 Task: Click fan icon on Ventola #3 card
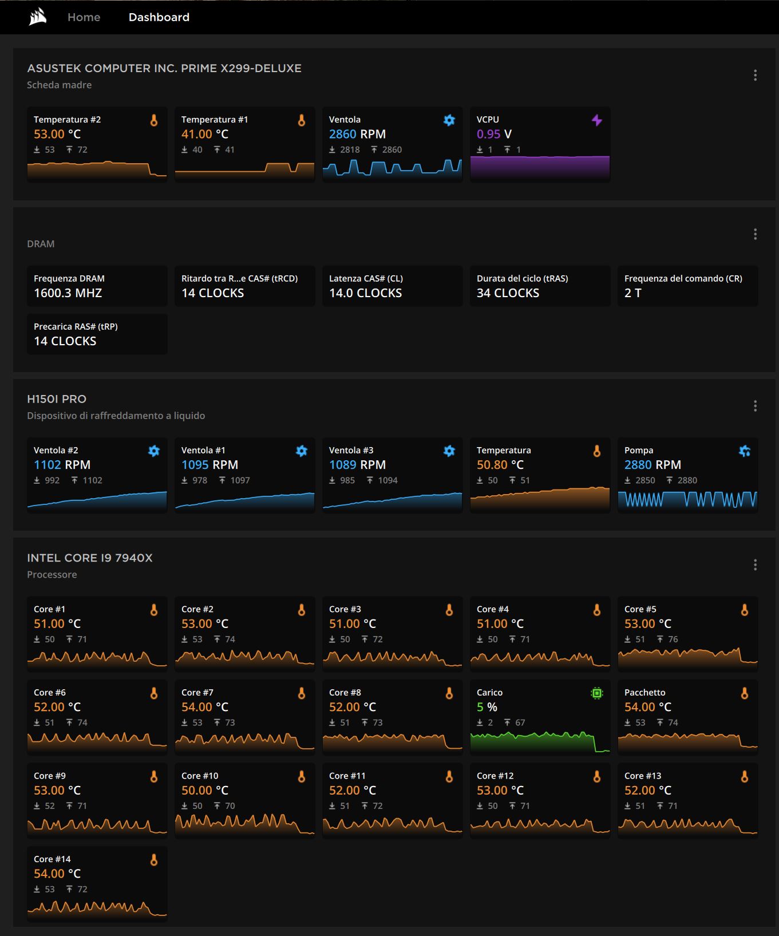[449, 451]
